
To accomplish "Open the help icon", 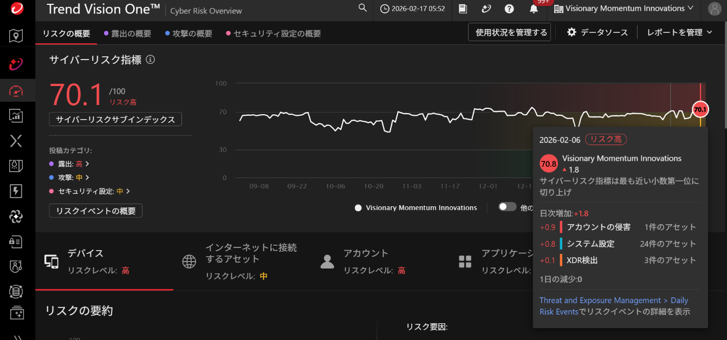I will [x=510, y=9].
